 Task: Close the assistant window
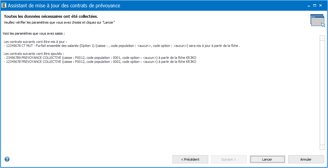[320, 6]
